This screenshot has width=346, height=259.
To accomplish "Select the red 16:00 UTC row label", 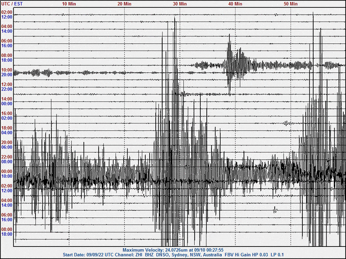I will (6, 114).
